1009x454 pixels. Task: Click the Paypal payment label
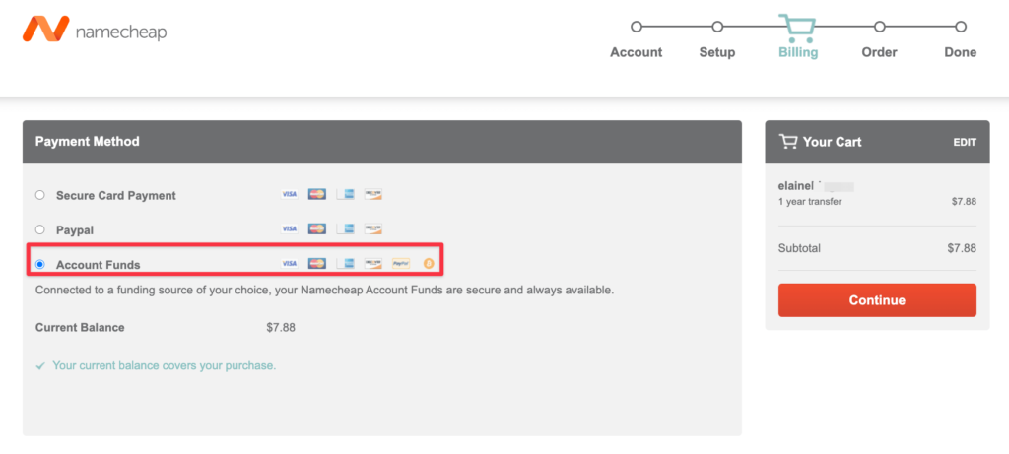coord(77,229)
